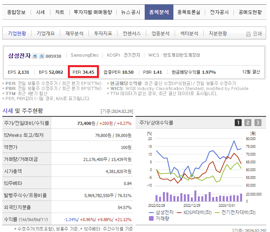Image resolution: width=270 pixels, height=232 pixels.
Task: Click the 외국인지분율 54.57% value
Action: tap(125, 208)
